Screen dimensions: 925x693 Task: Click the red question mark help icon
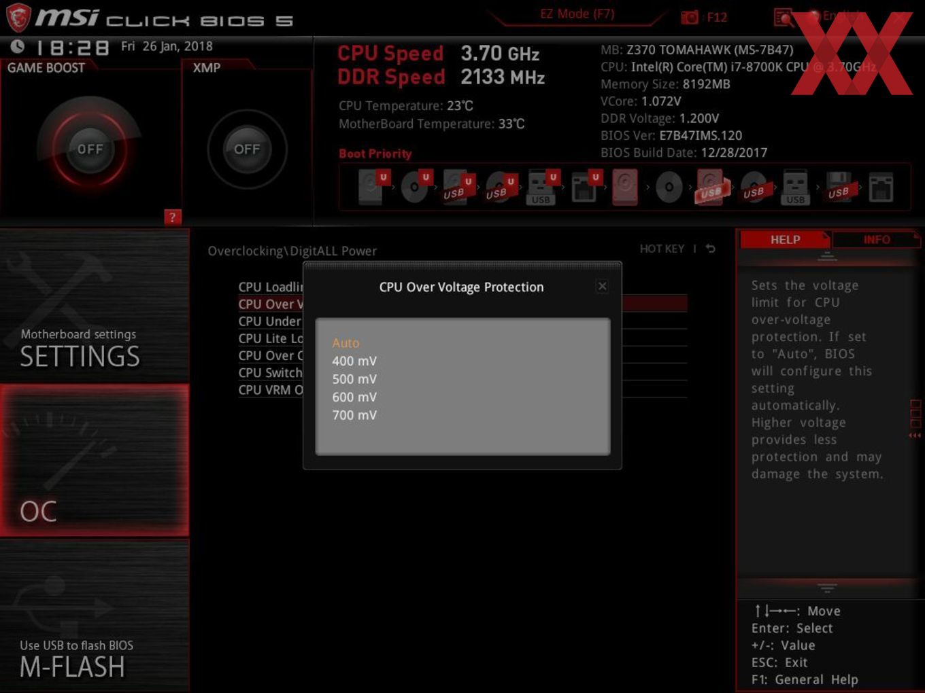pyautogui.click(x=172, y=217)
